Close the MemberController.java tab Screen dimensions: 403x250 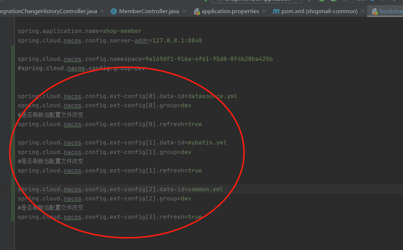pyautogui.click(x=184, y=11)
